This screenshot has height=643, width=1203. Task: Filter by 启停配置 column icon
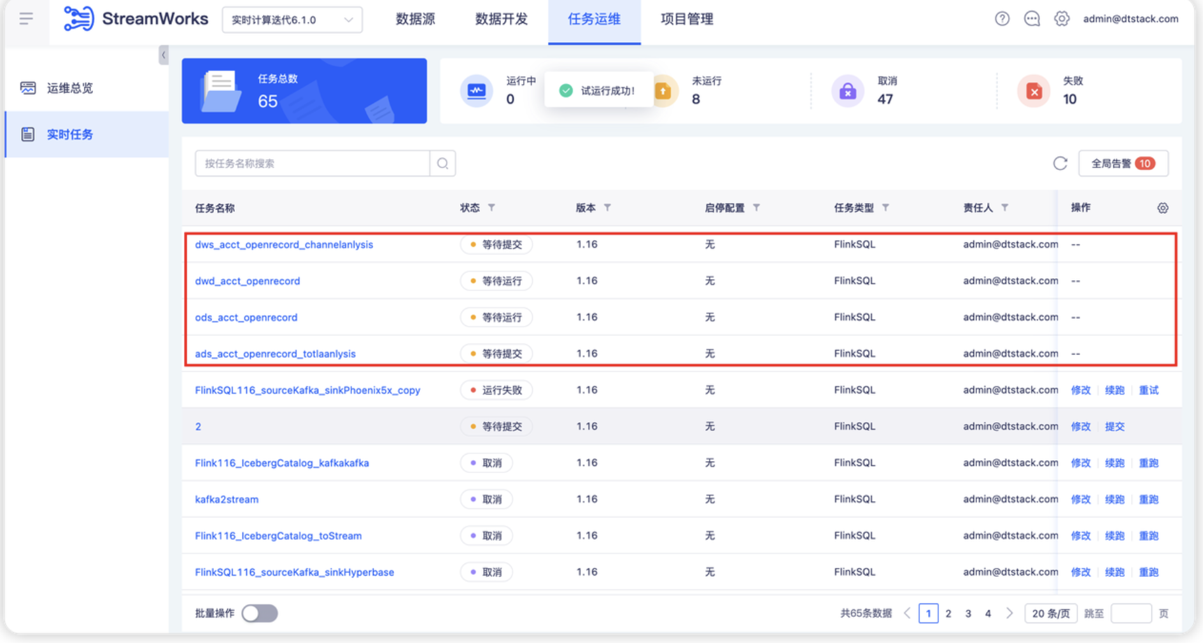756,208
